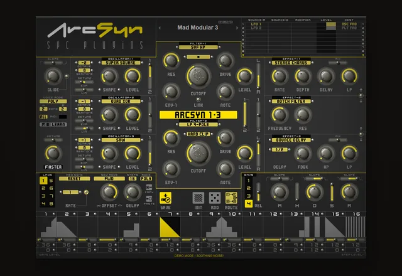
Task: Select LFO 8 tab
Action: (x=51, y=204)
